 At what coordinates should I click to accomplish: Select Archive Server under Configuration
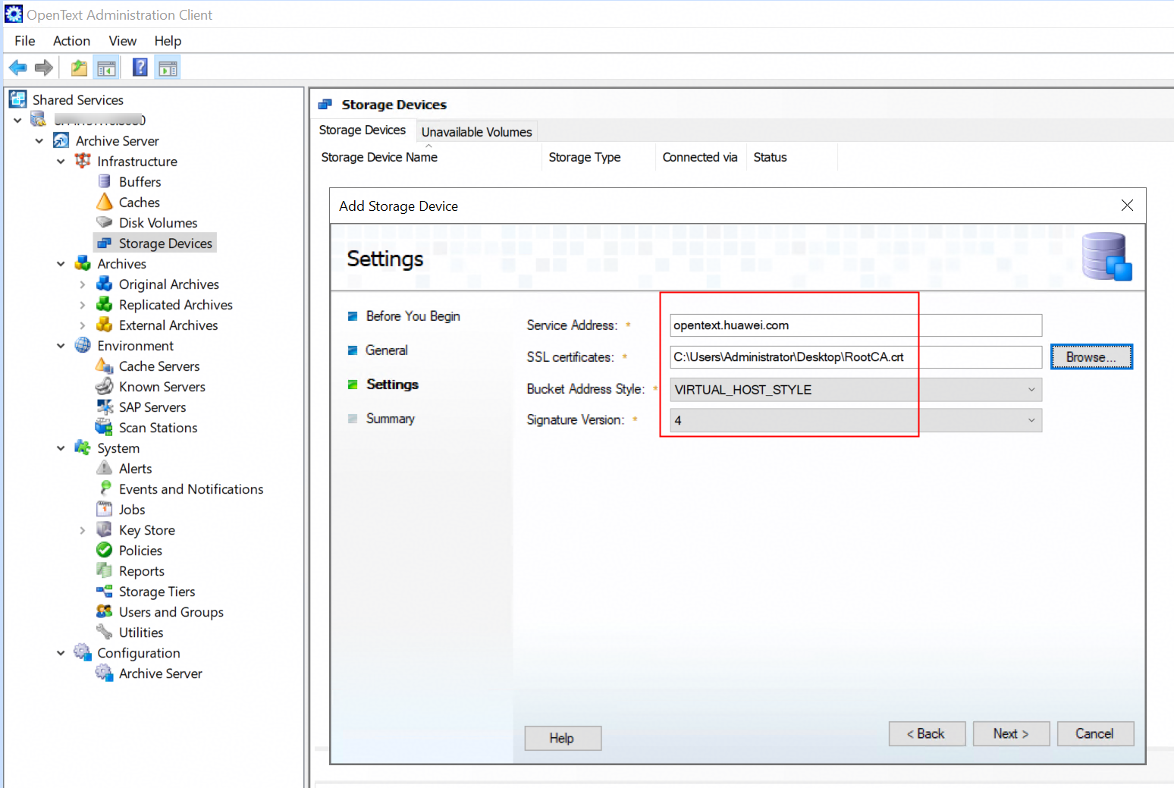[161, 673]
